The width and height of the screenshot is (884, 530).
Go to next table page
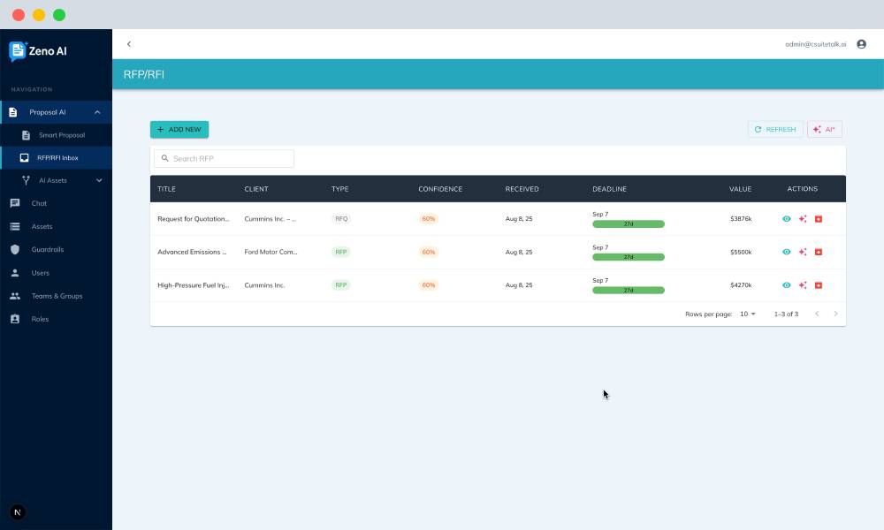(x=835, y=314)
